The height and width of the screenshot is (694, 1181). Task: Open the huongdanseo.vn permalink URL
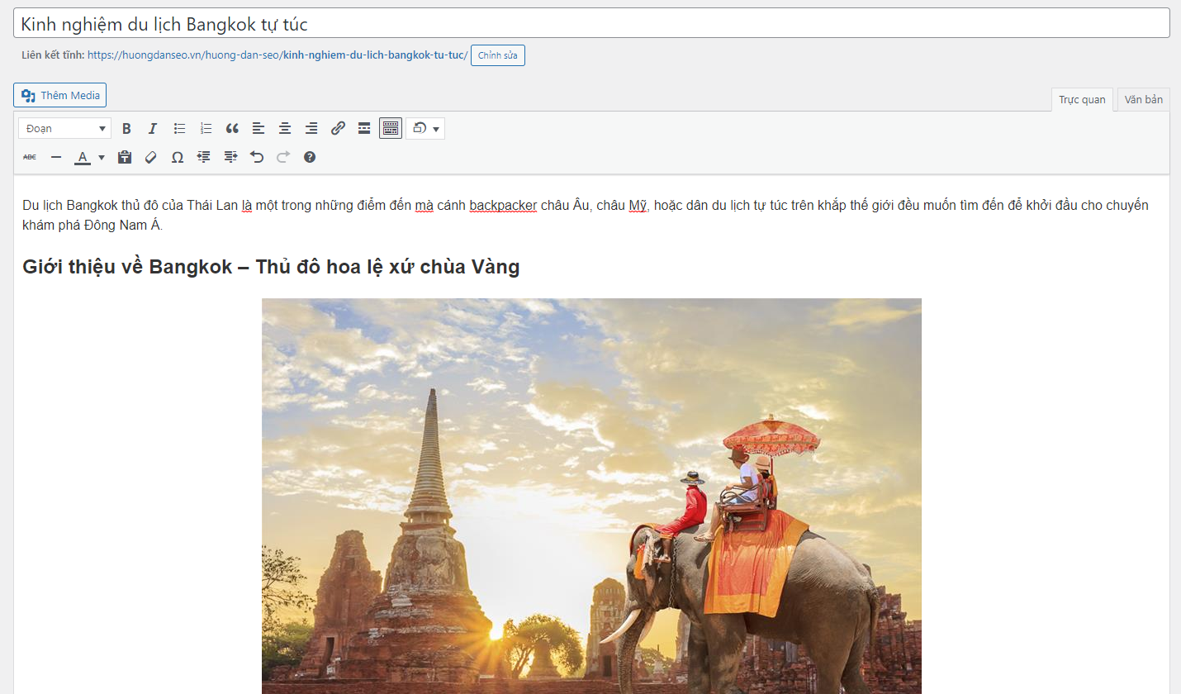277,55
